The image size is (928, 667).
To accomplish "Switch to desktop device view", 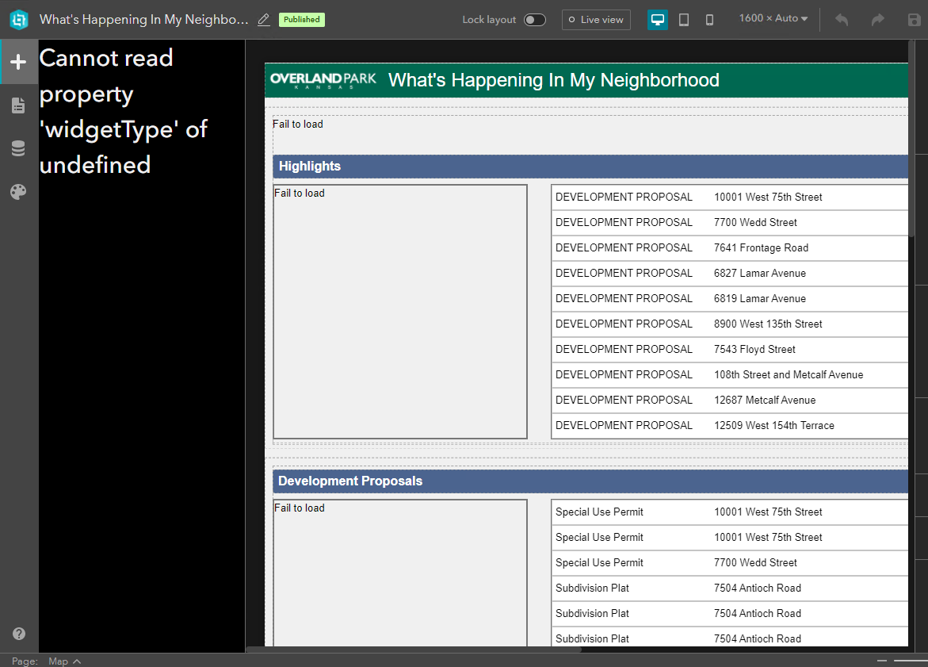I will (x=658, y=20).
